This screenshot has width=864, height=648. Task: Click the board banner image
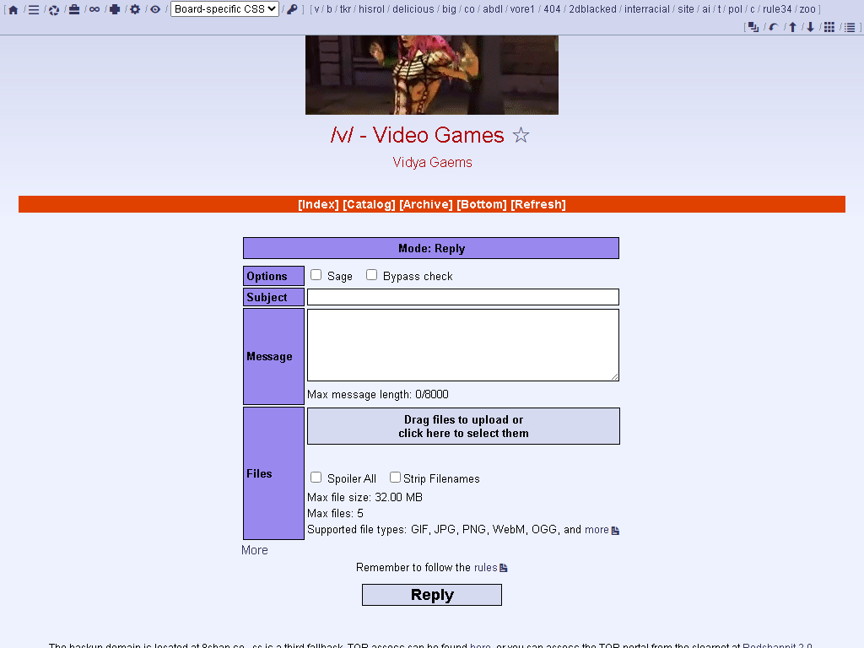pos(432,75)
